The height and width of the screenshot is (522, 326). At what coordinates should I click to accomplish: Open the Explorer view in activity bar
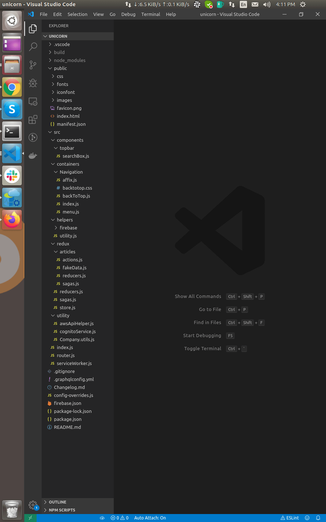[x=33, y=29]
